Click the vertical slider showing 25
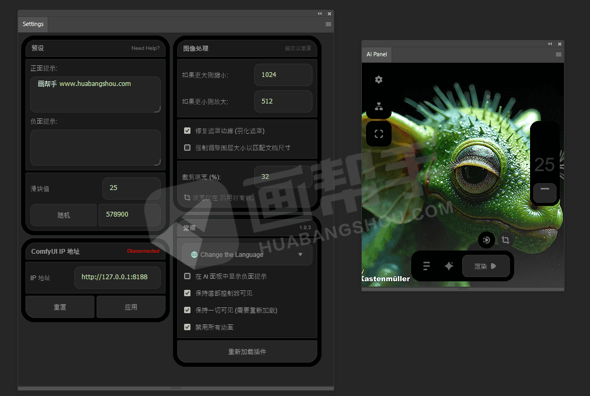Image resolution: width=590 pixels, height=396 pixels. click(x=544, y=165)
